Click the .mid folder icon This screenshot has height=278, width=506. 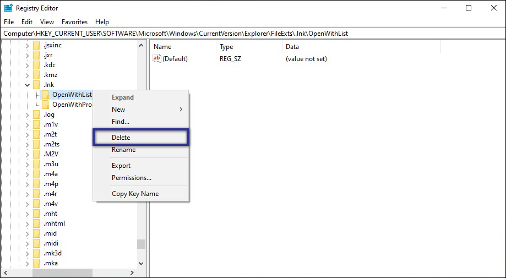36,233
